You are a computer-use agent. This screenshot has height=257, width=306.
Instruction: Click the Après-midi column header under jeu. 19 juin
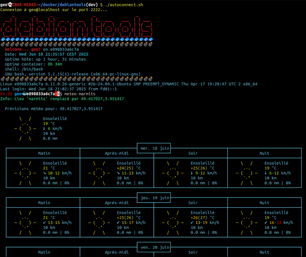116,203
